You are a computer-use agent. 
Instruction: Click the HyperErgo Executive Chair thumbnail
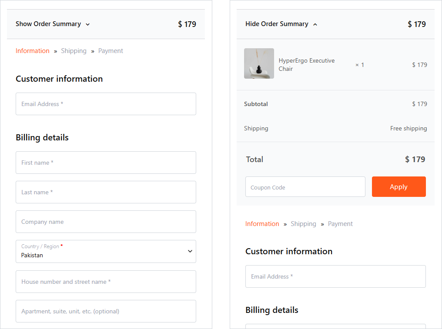tap(259, 63)
